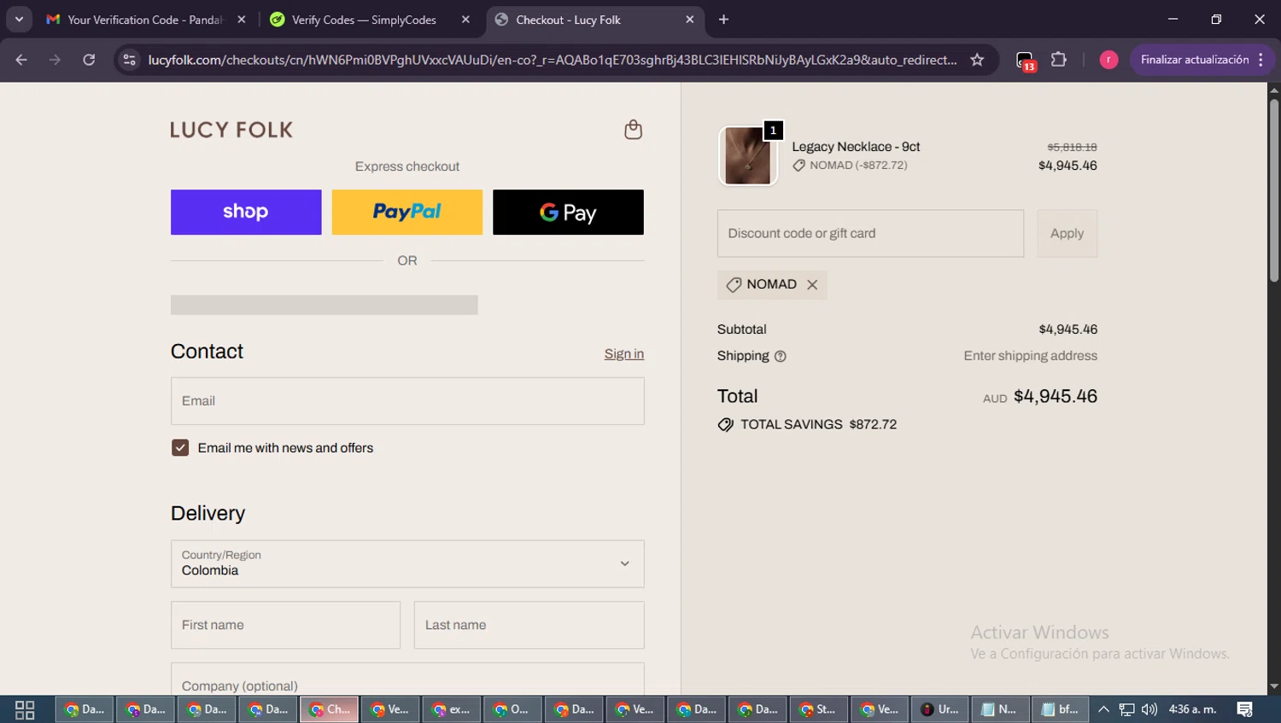Open the volume speaker tray icon

click(x=1149, y=709)
